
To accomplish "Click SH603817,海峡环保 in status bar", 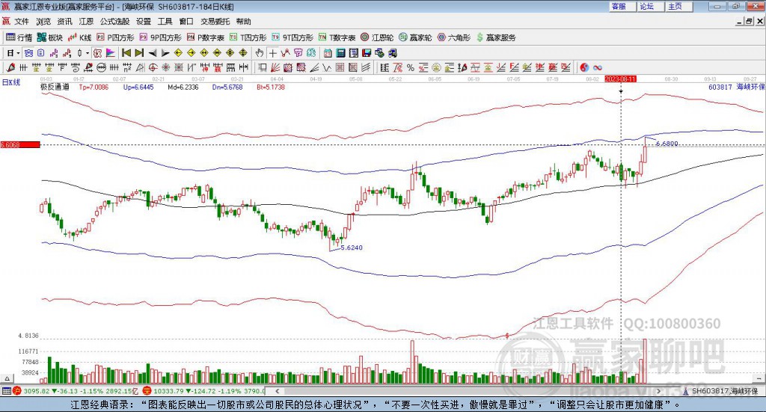I will (x=725, y=391).
